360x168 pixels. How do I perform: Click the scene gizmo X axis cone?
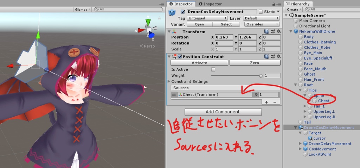141,30
